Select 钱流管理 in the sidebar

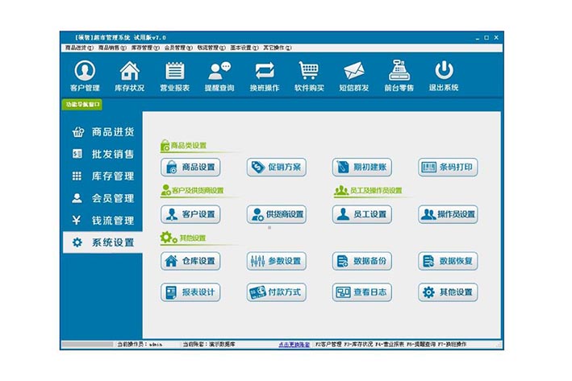pos(102,221)
